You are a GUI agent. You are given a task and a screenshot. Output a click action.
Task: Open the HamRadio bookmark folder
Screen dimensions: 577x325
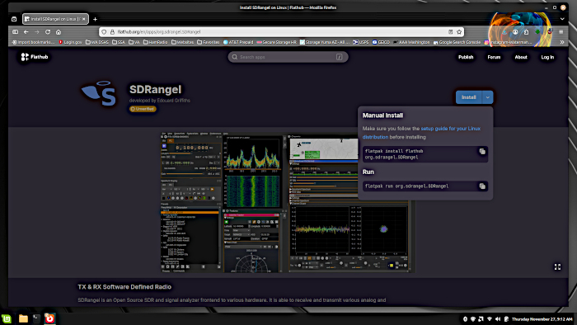click(x=155, y=42)
